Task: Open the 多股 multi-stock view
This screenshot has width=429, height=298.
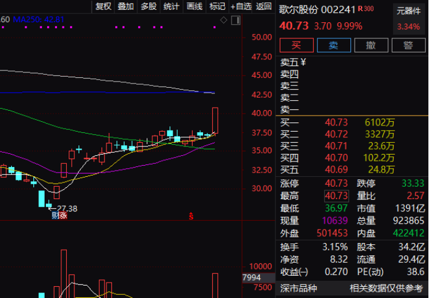Action: (x=149, y=7)
